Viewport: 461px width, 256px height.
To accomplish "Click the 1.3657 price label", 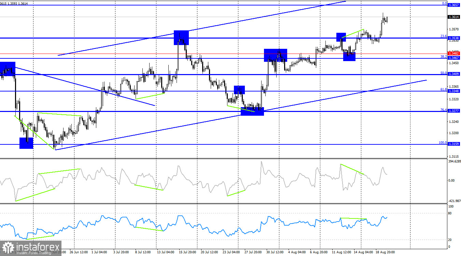I will coord(454,5).
